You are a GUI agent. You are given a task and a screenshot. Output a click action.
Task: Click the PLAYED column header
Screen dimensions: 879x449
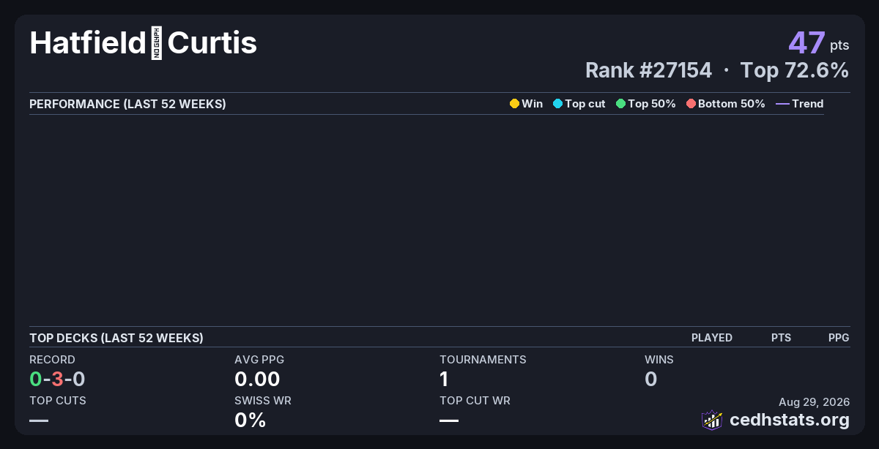tap(712, 338)
